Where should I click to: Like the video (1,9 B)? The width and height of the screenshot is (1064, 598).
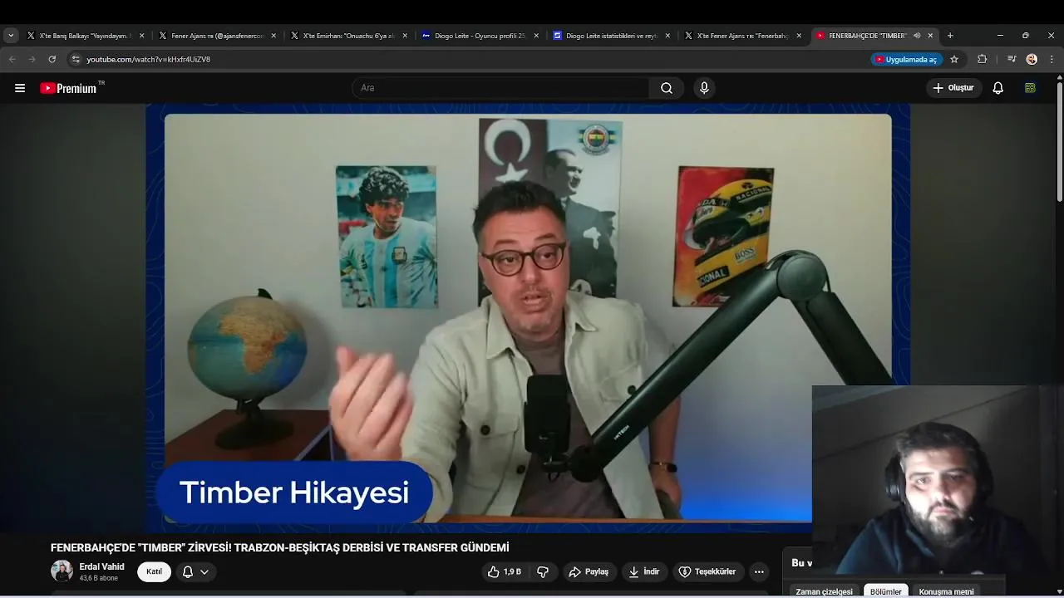pyautogui.click(x=505, y=571)
